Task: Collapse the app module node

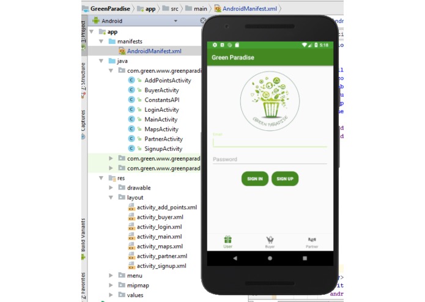Action: pos(92,32)
